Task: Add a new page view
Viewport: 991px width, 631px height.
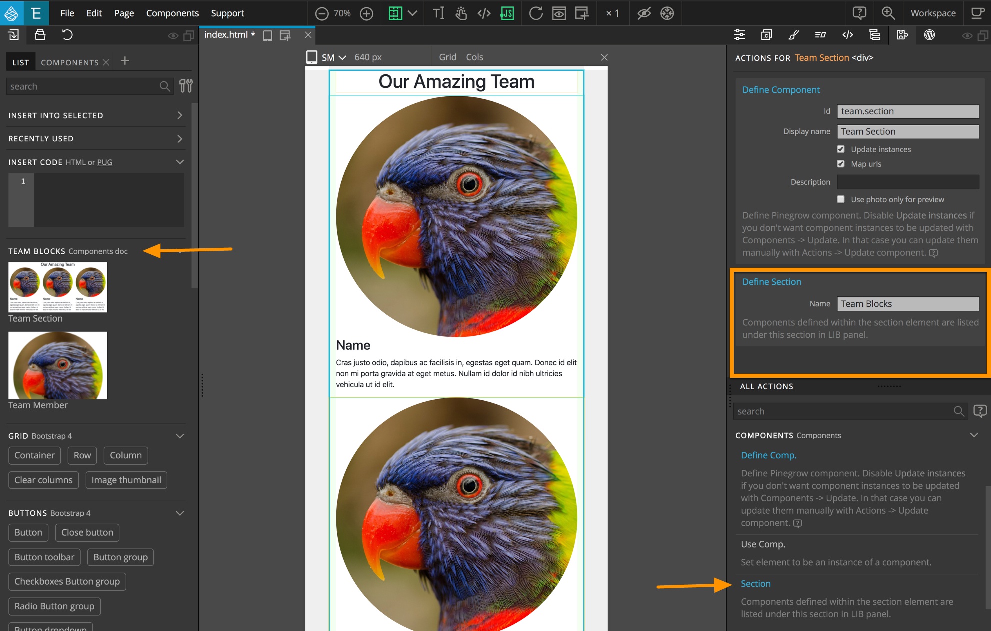Action: pyautogui.click(x=582, y=13)
